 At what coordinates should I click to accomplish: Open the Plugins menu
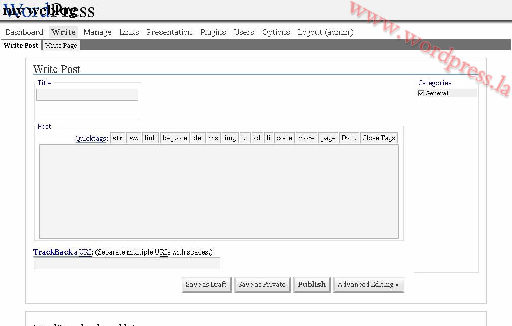pyautogui.click(x=213, y=32)
